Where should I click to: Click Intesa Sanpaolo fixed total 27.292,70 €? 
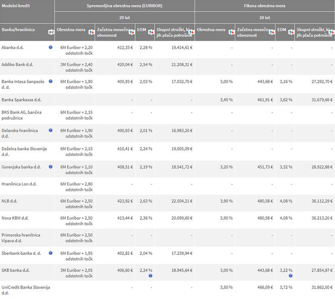pos(322,82)
